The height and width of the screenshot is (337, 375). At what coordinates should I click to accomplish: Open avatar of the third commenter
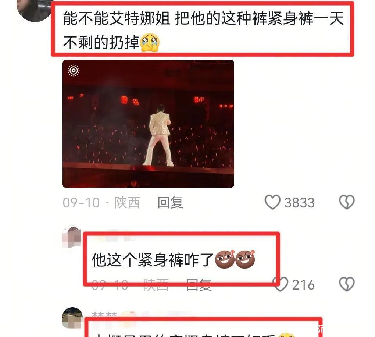72,318
